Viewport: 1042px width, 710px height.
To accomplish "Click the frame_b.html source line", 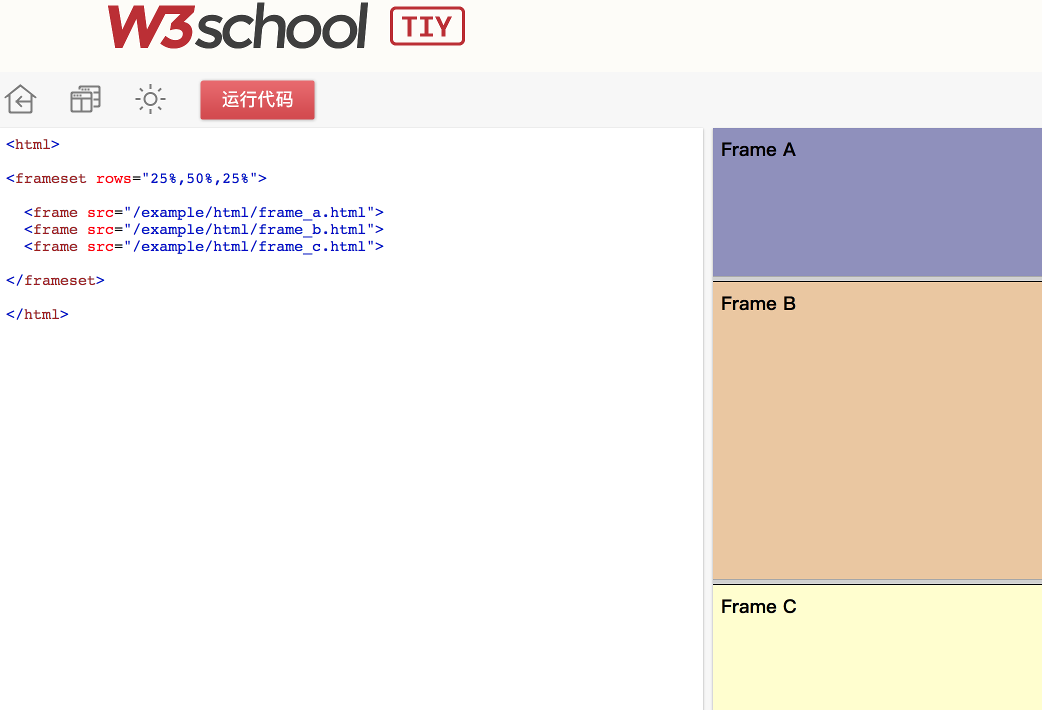I will click(203, 230).
